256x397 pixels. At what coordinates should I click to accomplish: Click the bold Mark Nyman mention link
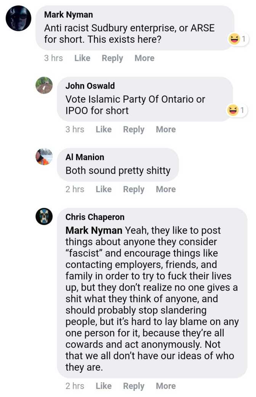coord(94,230)
